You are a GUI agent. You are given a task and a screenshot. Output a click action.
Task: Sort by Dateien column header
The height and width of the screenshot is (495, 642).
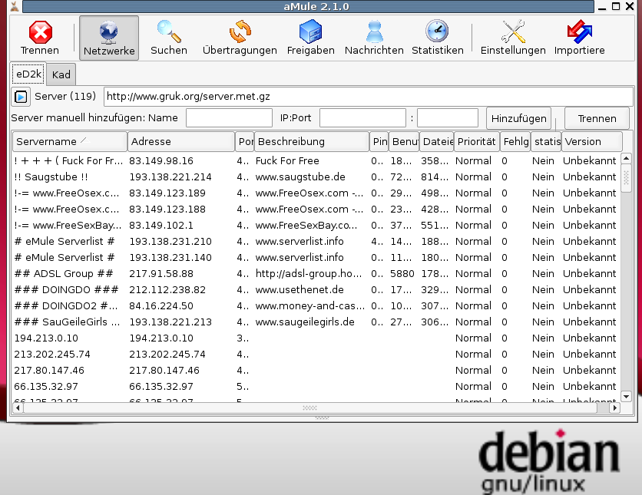pos(437,141)
